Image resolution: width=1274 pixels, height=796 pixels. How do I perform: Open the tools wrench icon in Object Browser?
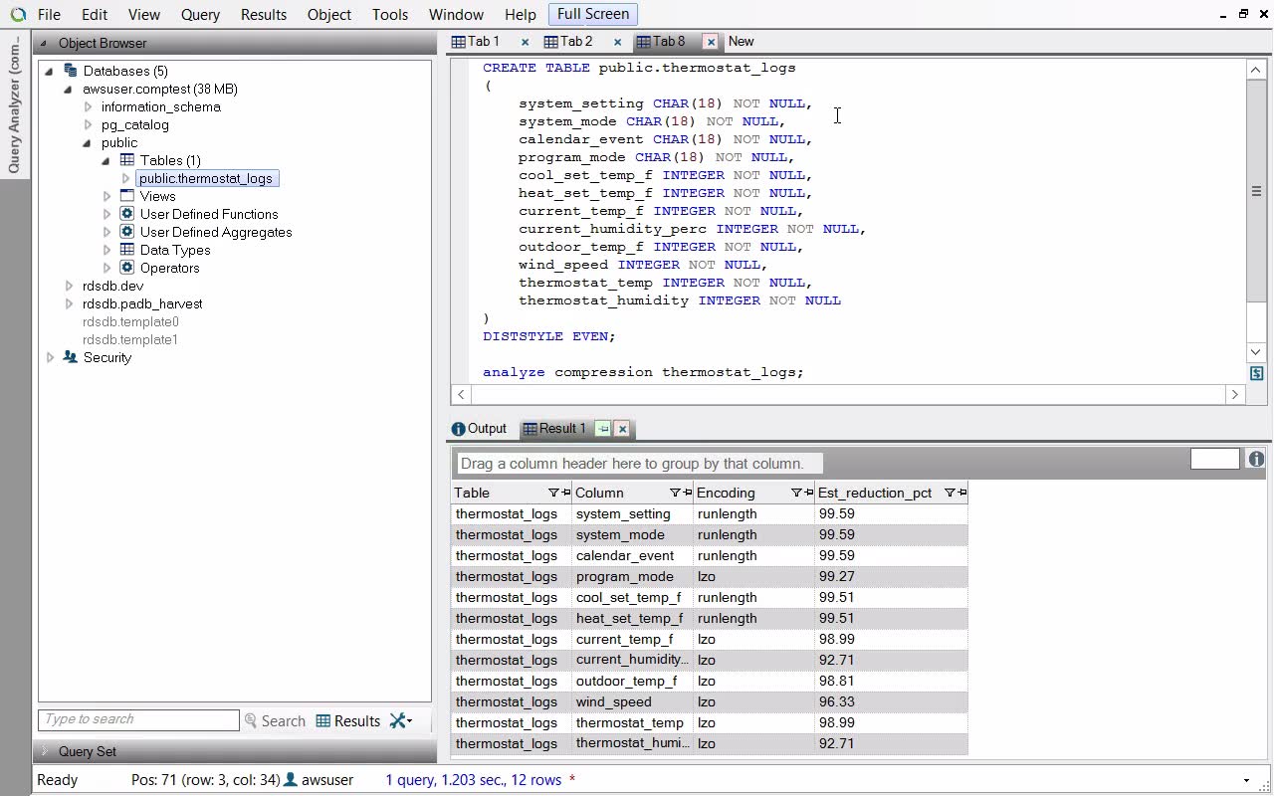(x=400, y=721)
